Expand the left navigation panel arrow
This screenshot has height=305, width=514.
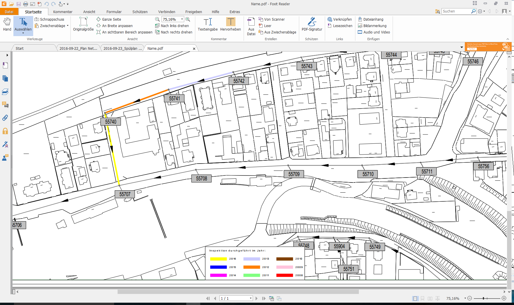pyautogui.click(x=7, y=55)
